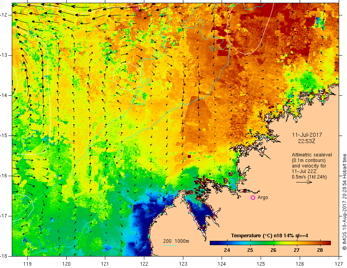
Task: Click the 28 label on temperature colorbar
Action: pos(320,250)
